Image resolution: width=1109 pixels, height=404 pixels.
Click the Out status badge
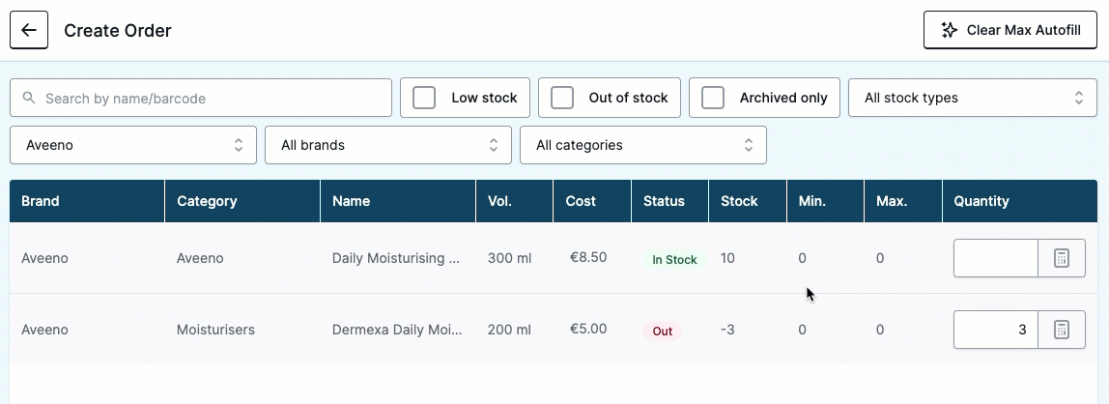(x=662, y=332)
